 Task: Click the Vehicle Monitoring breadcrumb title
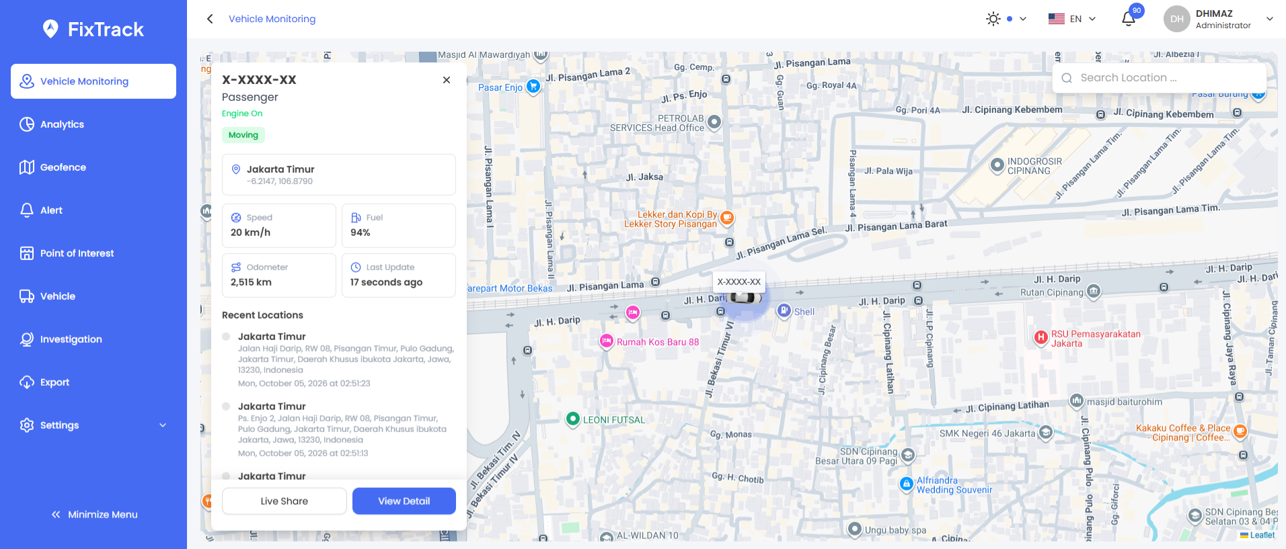pyautogui.click(x=272, y=19)
